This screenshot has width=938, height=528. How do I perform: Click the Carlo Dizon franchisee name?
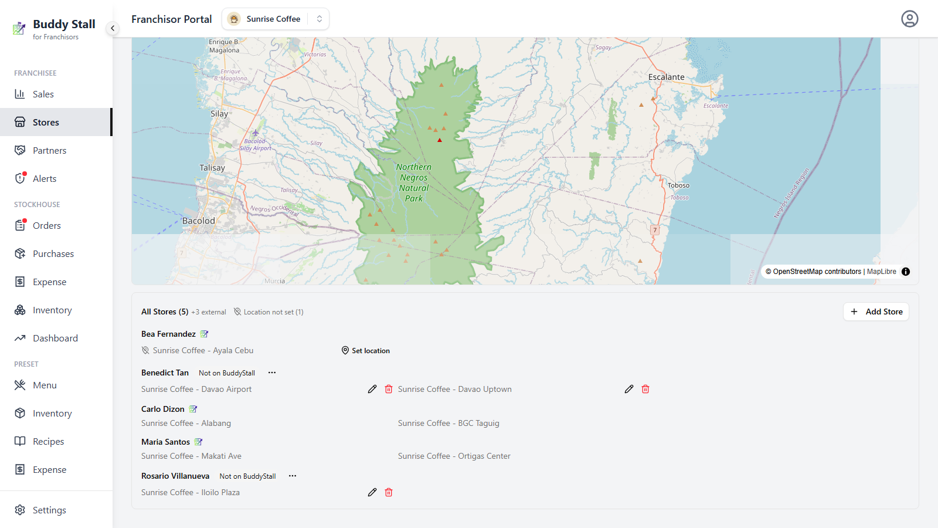pos(163,409)
